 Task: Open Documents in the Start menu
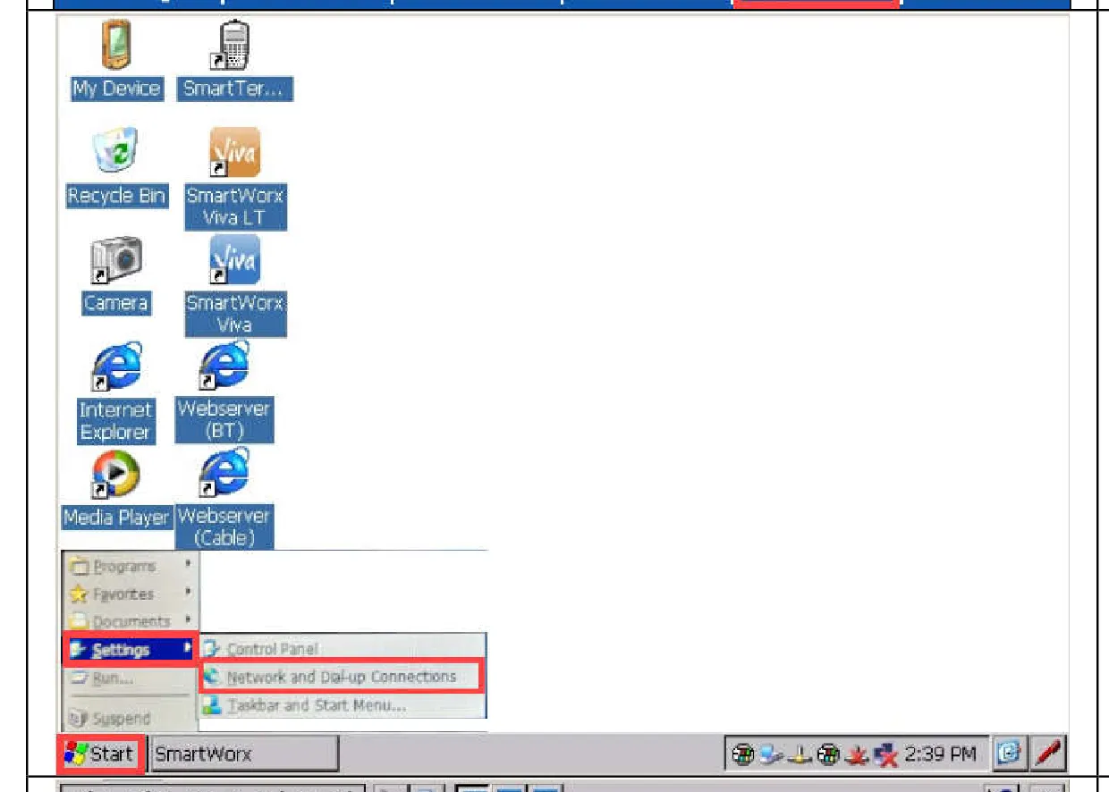tap(131, 620)
